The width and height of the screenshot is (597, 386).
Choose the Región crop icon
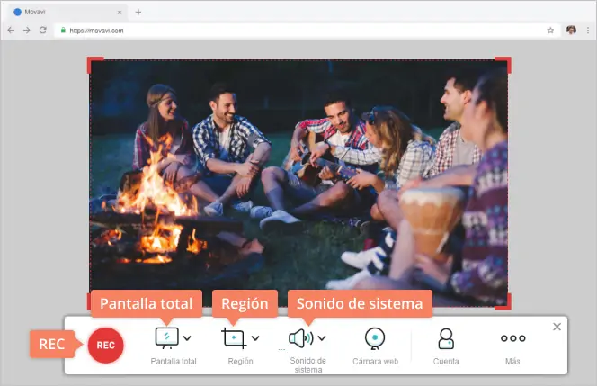point(234,338)
